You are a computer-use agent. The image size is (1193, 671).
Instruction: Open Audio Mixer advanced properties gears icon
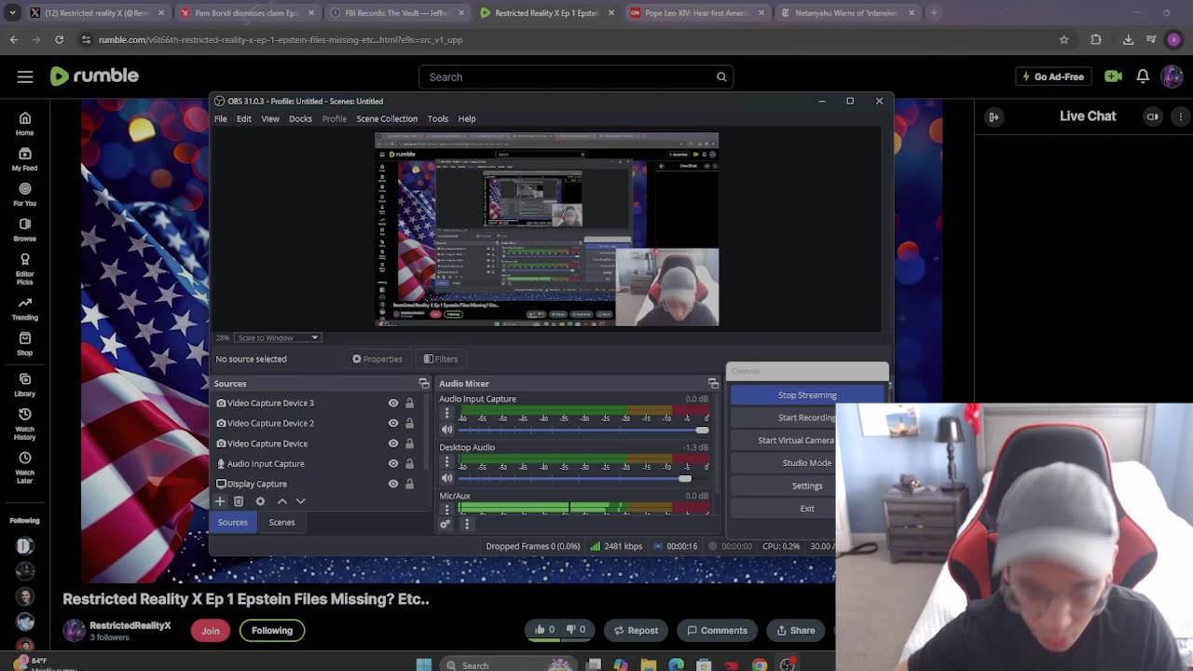coord(446,524)
